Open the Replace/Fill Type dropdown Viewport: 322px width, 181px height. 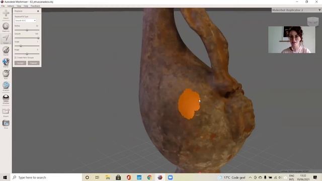(x=25, y=21)
